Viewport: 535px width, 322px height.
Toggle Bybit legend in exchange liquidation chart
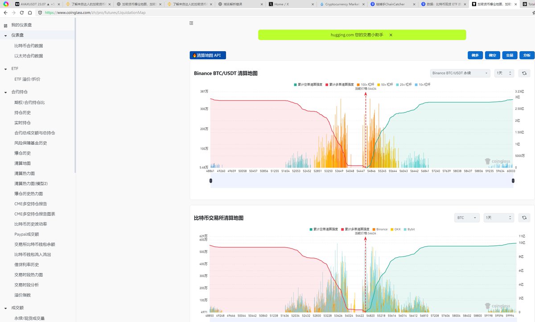pos(410,229)
